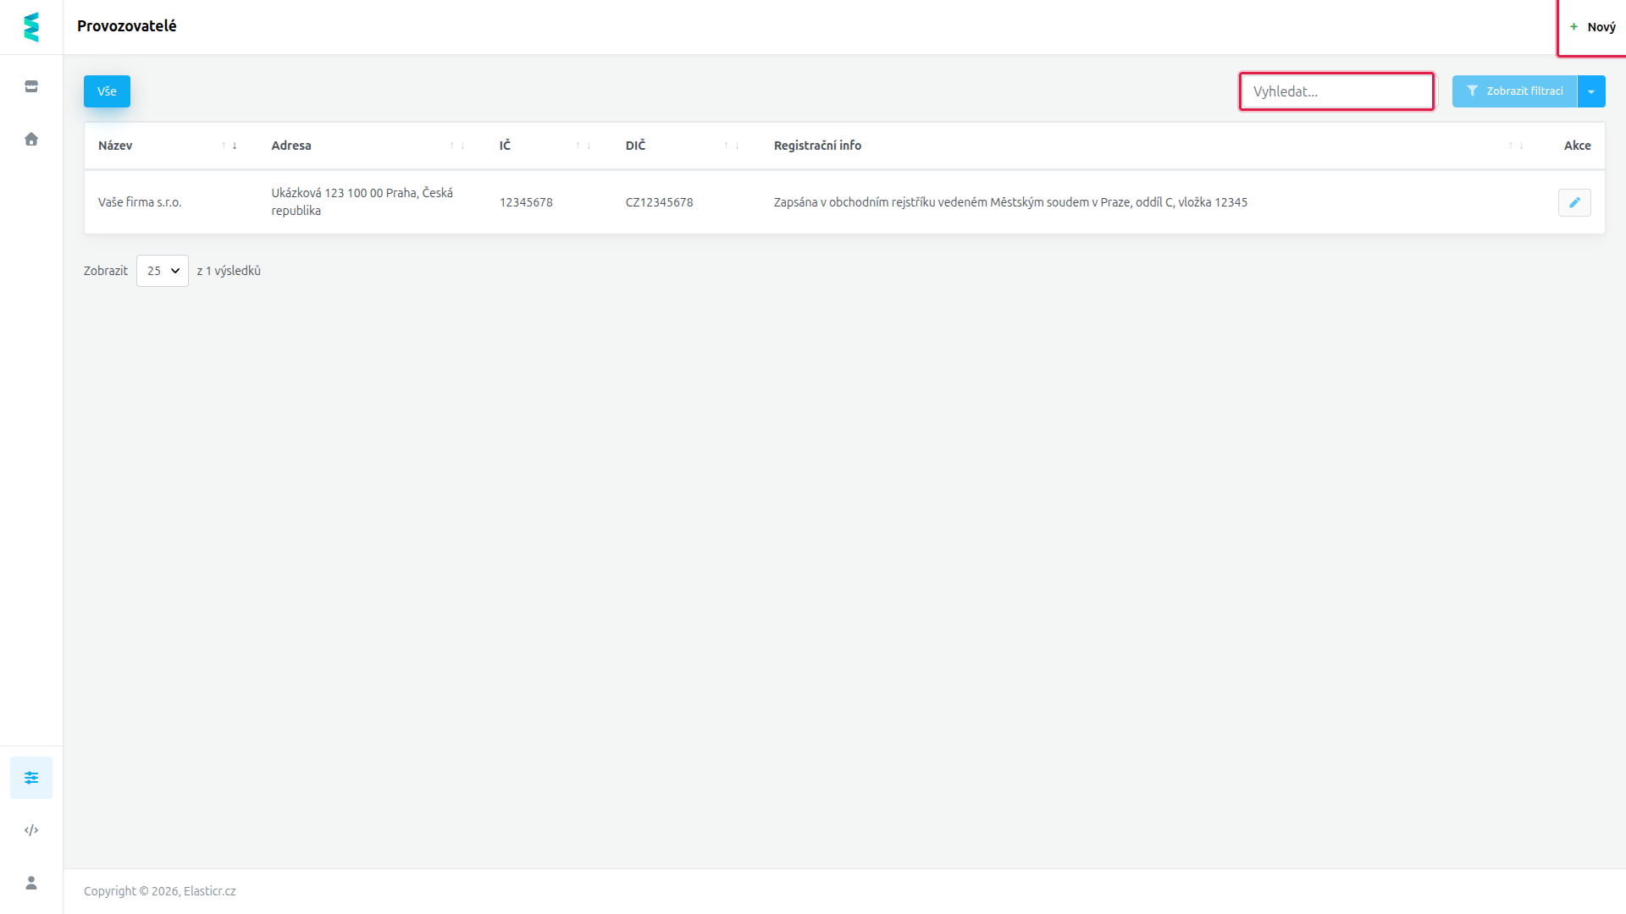
Task: Select the Vše filter tab
Action: pyautogui.click(x=107, y=91)
